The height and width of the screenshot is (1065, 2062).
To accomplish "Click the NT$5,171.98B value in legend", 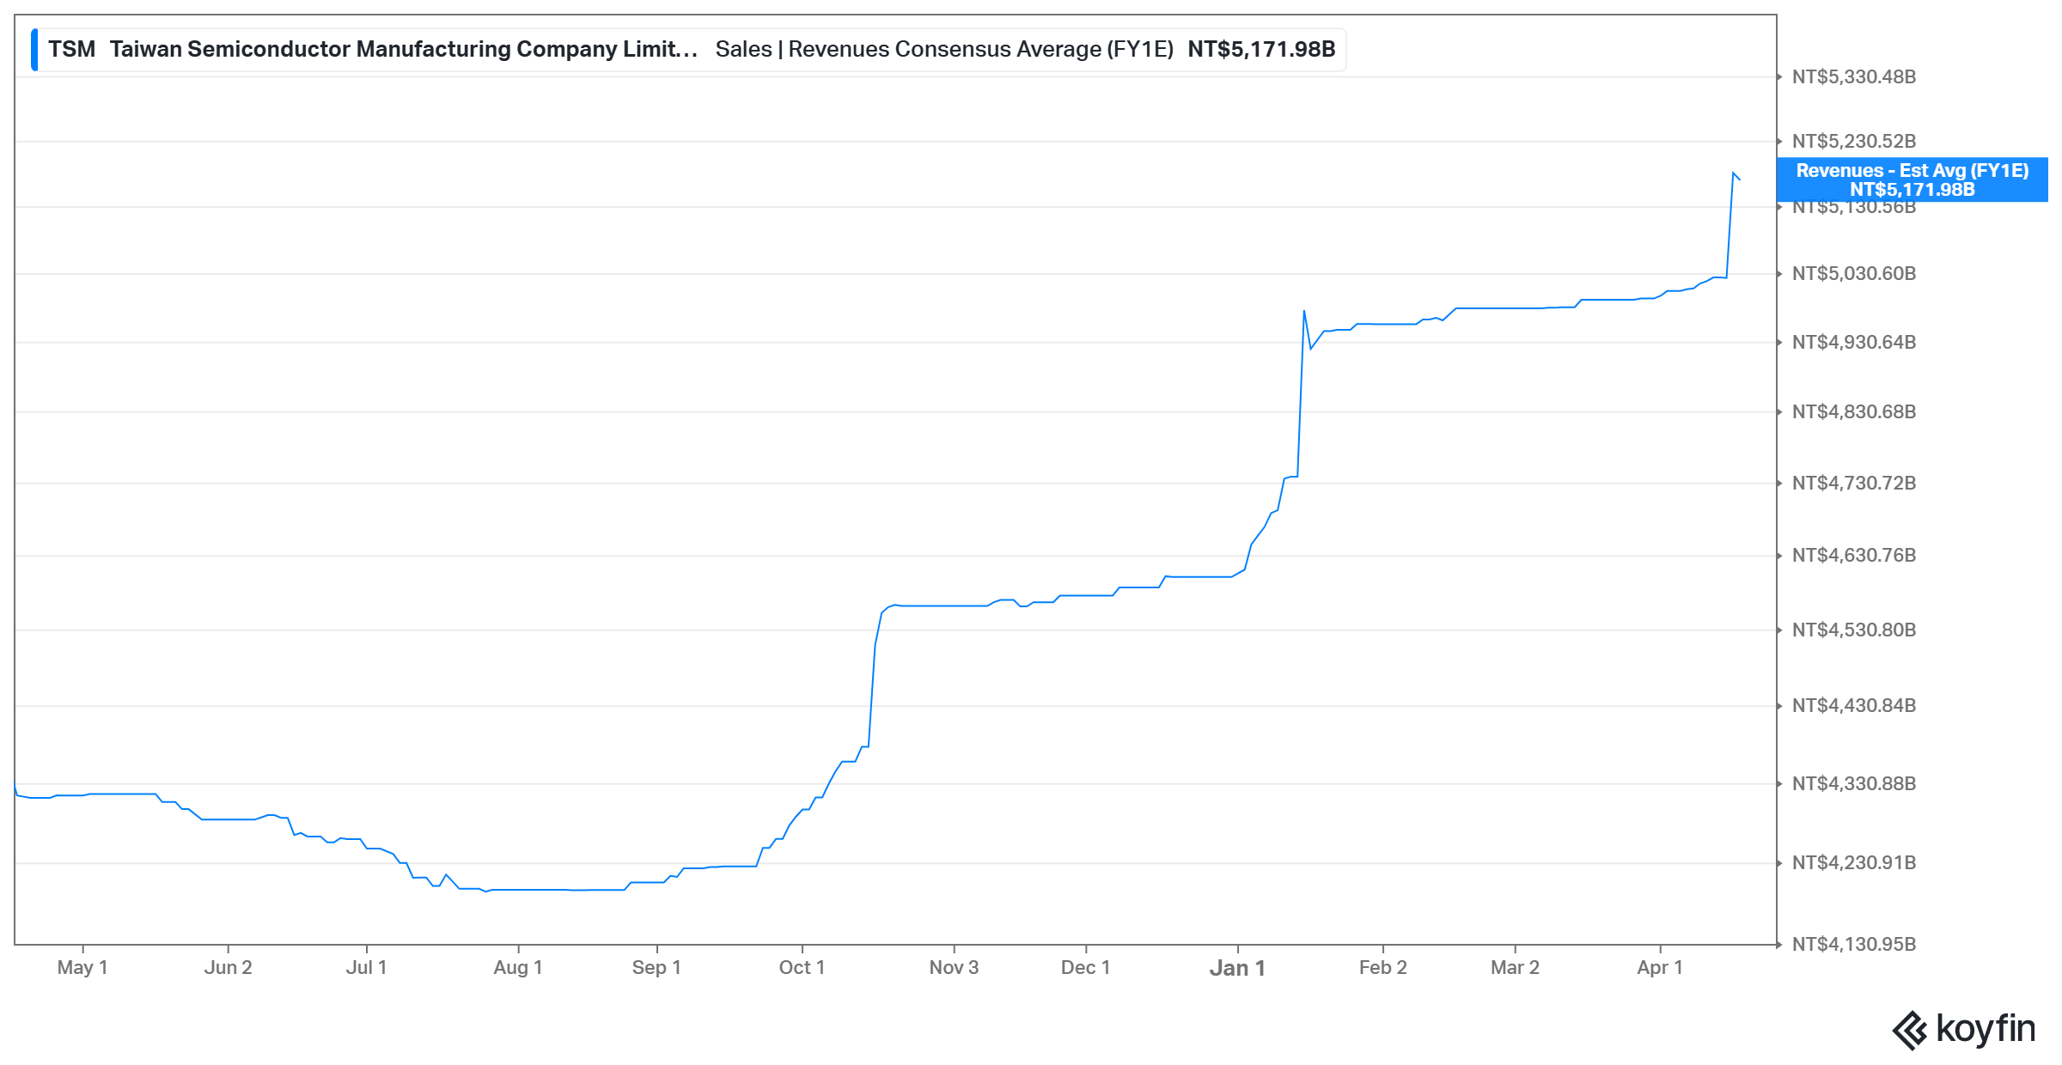I will tap(1260, 50).
